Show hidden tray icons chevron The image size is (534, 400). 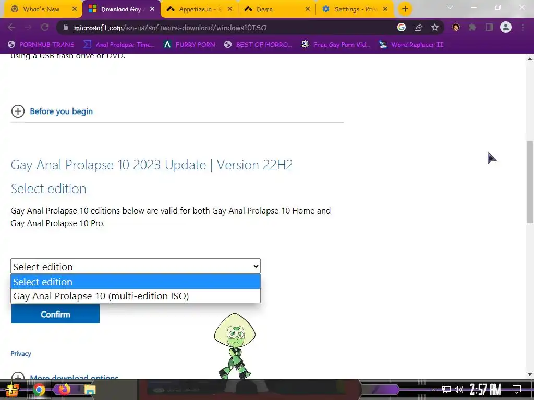pos(433,390)
